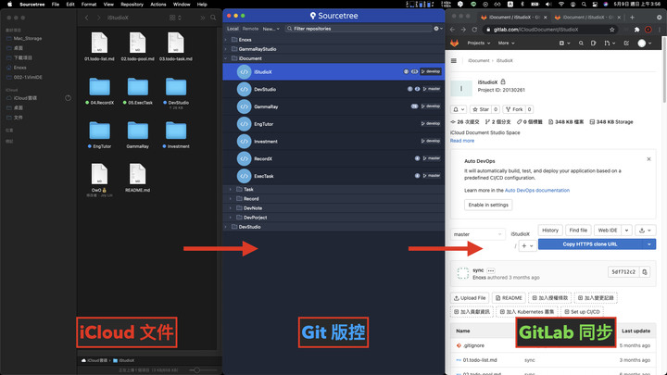Expand the DevNote folder in Sourcetree
667x375 pixels.
pyautogui.click(x=231, y=208)
